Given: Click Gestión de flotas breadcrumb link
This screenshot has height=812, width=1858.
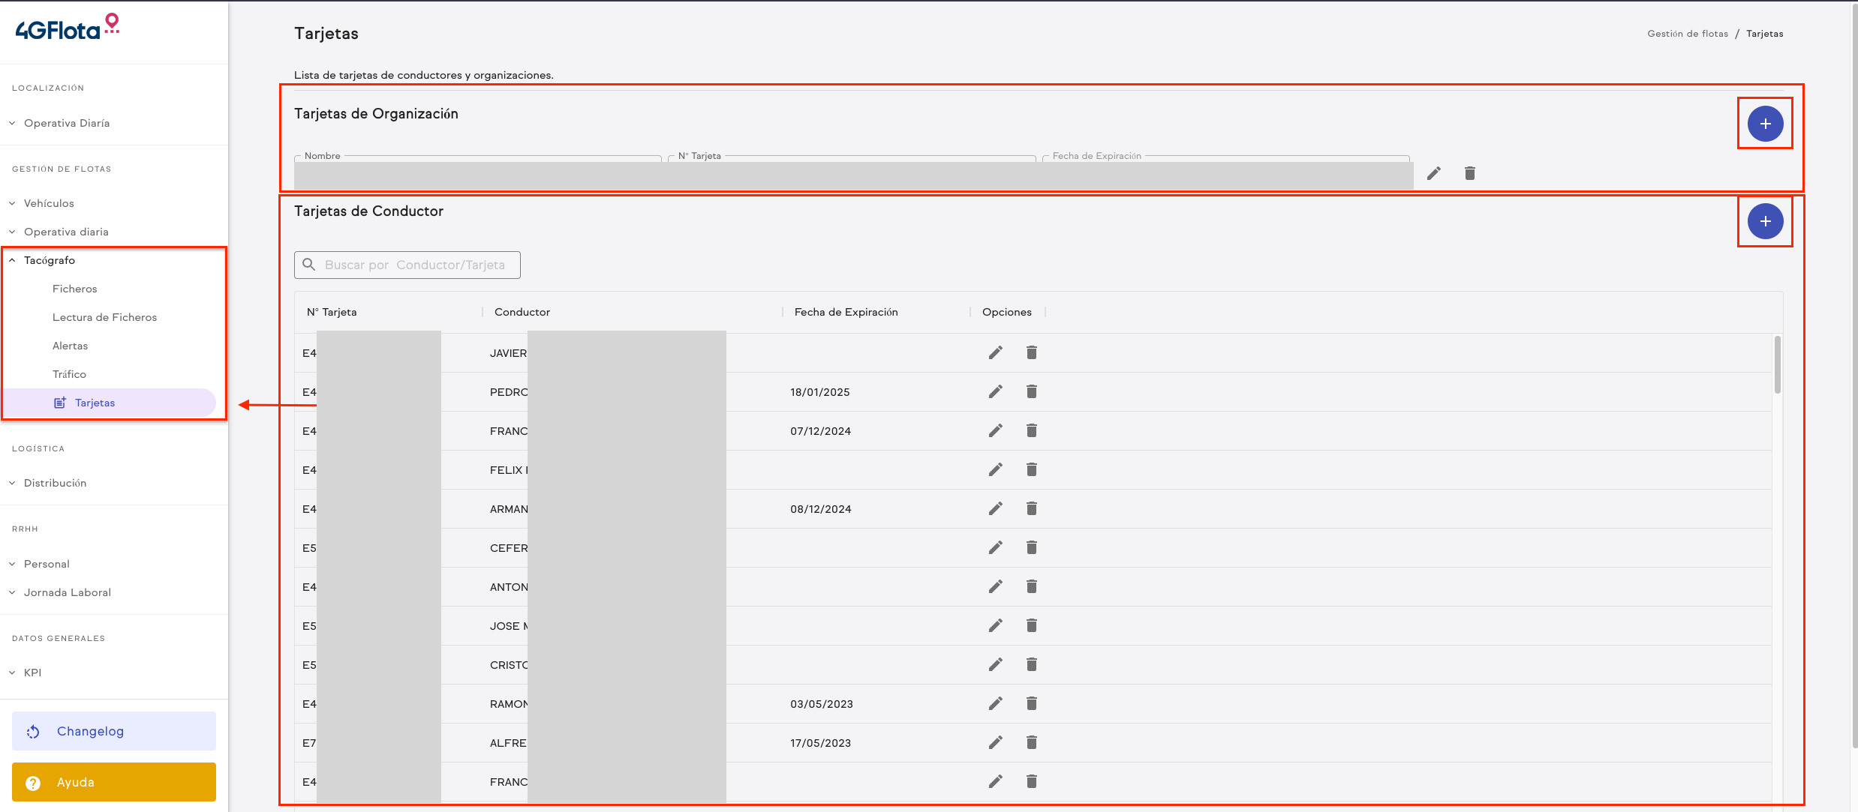Looking at the screenshot, I should pyautogui.click(x=1687, y=34).
